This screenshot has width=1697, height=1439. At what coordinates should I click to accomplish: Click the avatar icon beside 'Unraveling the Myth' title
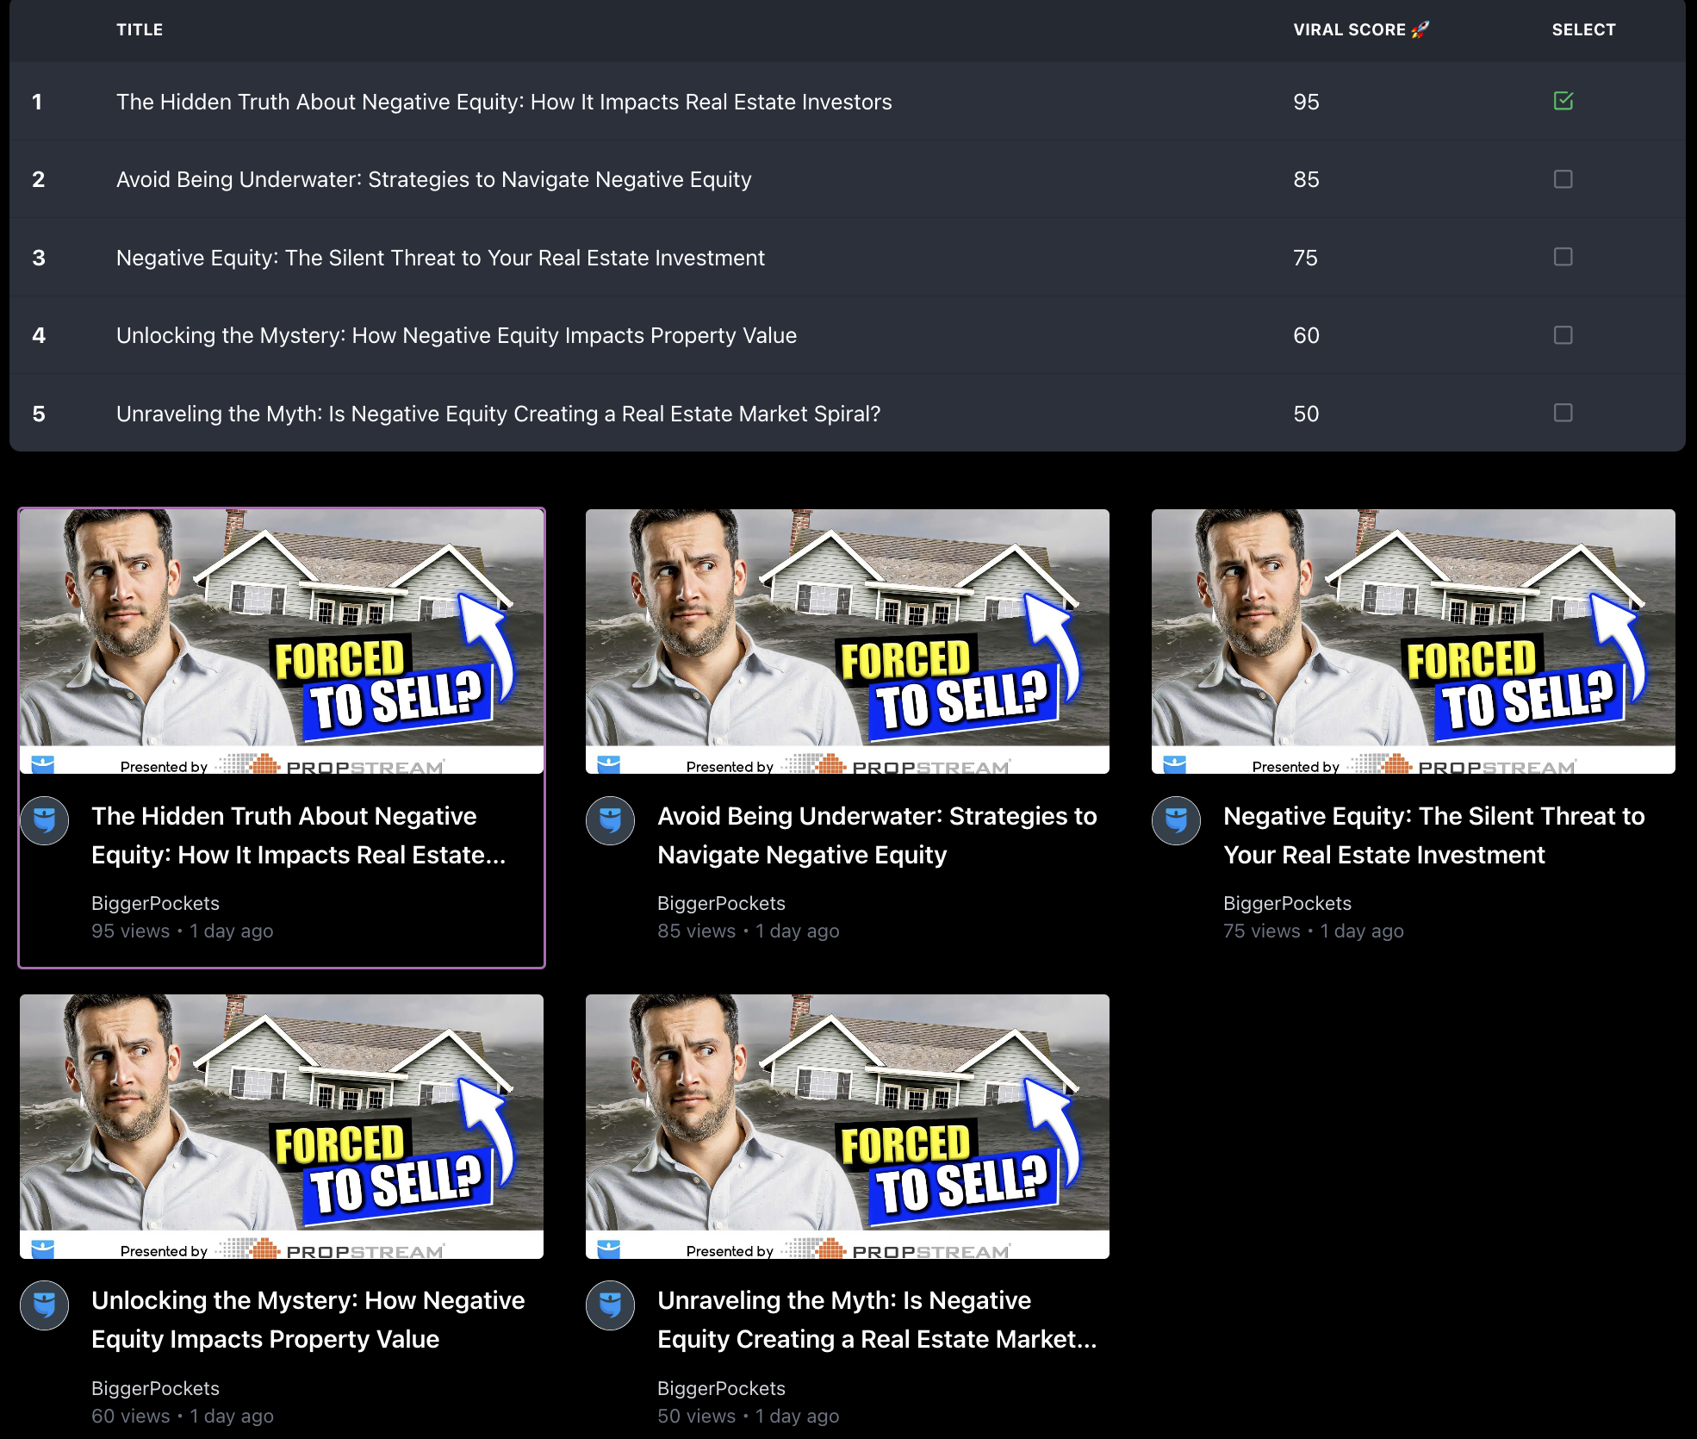611,1305
